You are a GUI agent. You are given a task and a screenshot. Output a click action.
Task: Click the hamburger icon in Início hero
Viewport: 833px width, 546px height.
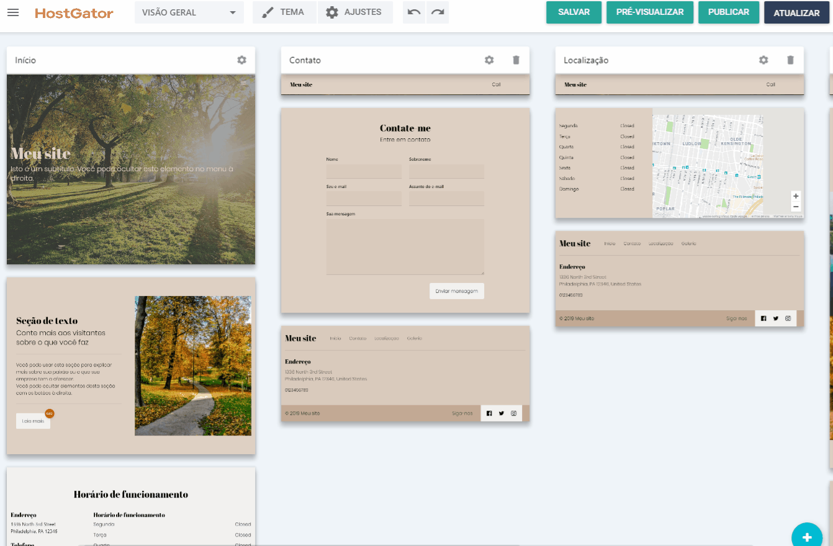(243, 83)
